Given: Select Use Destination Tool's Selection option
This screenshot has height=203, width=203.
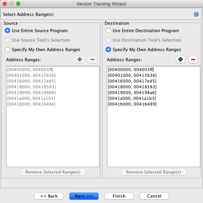Looking at the screenshot, I should tap(108, 40).
